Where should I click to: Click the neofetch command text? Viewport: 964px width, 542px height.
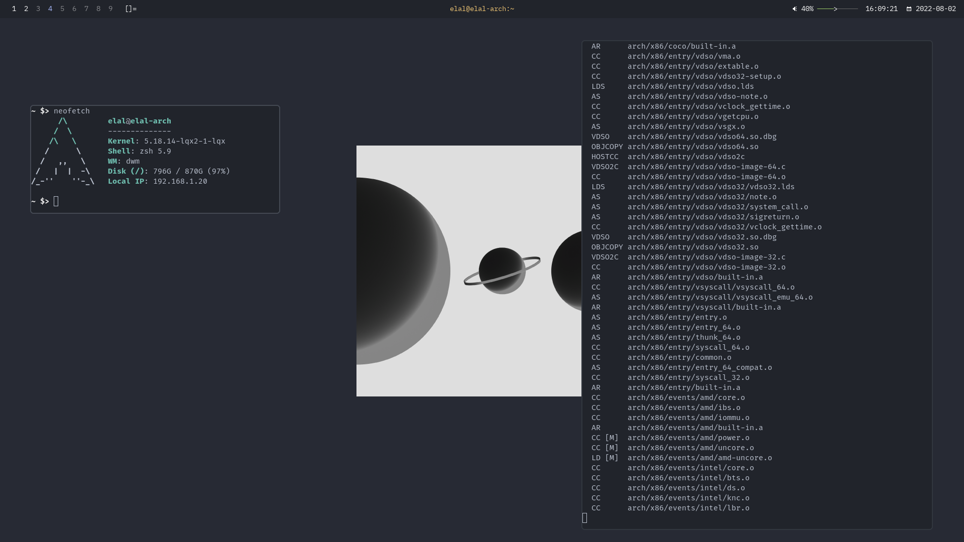72,111
